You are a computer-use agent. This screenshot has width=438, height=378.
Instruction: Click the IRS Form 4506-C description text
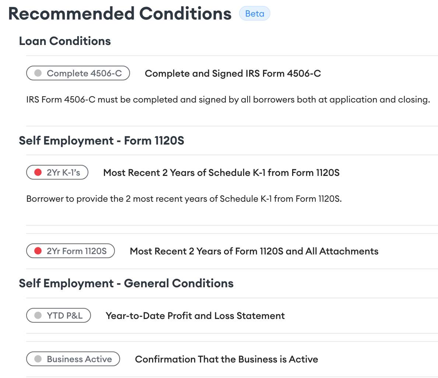click(228, 100)
